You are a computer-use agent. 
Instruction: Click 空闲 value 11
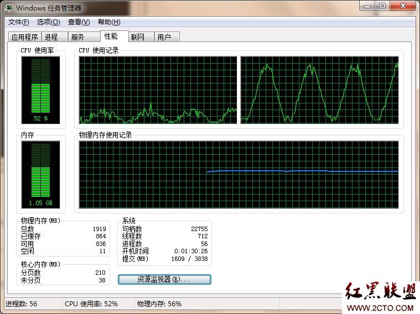click(x=102, y=251)
